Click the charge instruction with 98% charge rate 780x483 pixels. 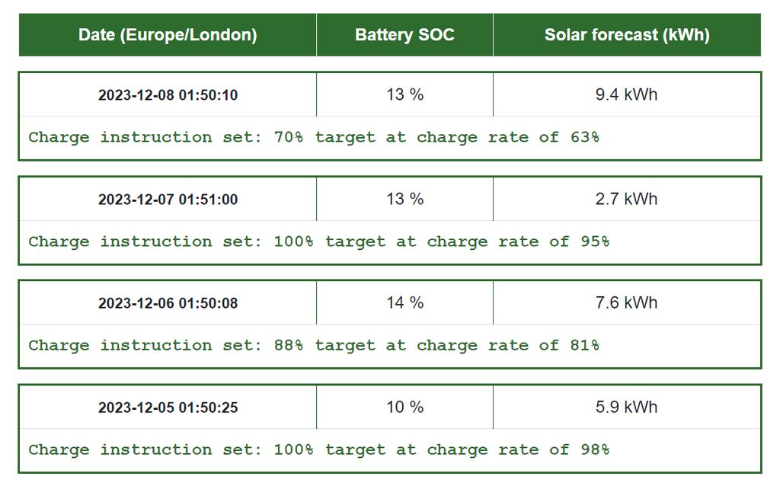318,449
